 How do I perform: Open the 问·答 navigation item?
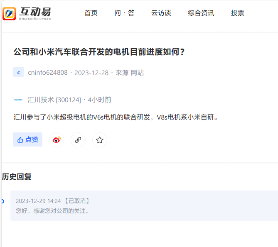[124, 13]
